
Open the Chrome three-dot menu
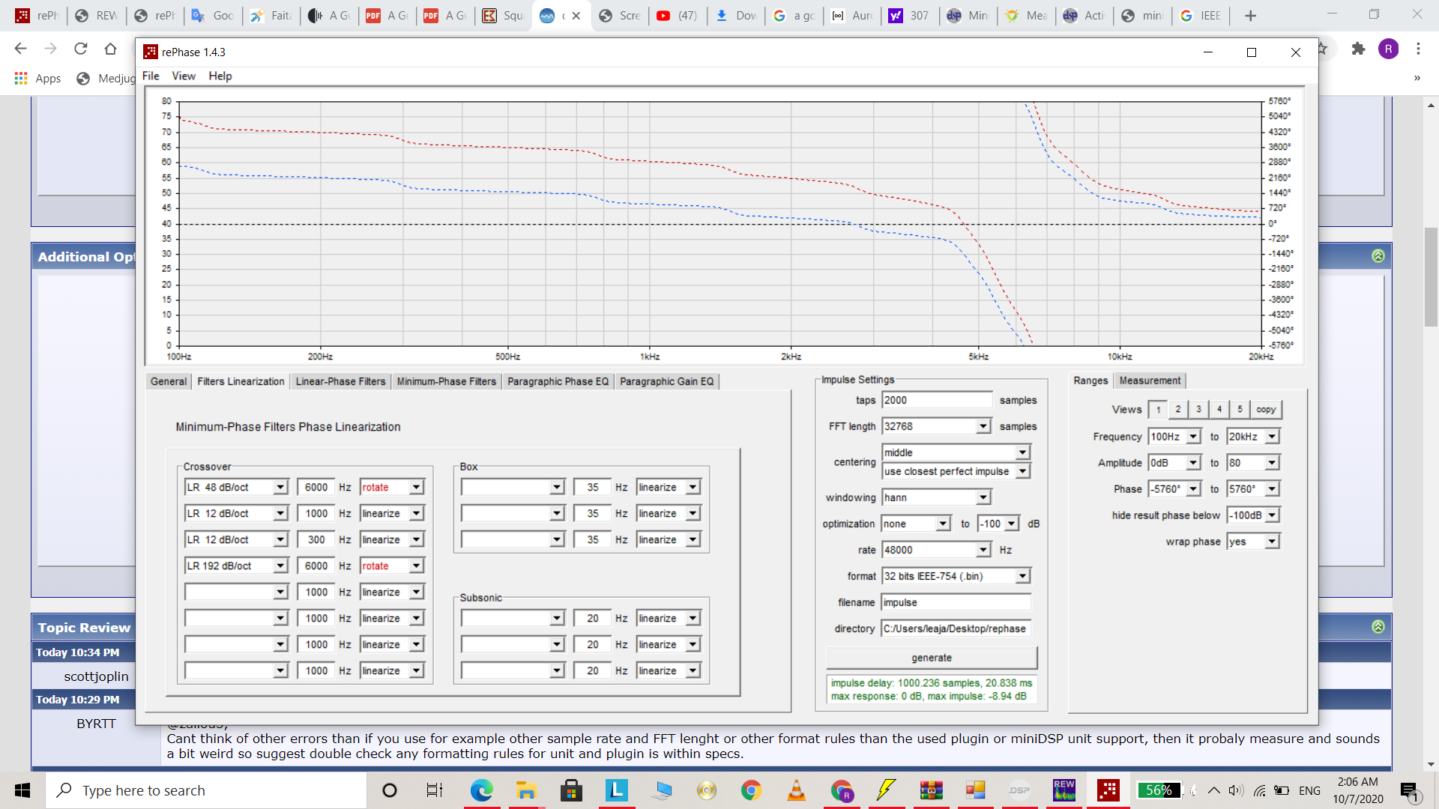1418,49
